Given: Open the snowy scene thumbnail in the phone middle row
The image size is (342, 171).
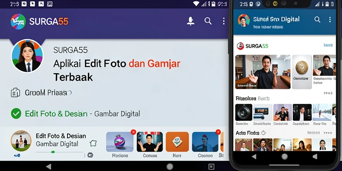Looking at the screenshot, I should (322, 112).
